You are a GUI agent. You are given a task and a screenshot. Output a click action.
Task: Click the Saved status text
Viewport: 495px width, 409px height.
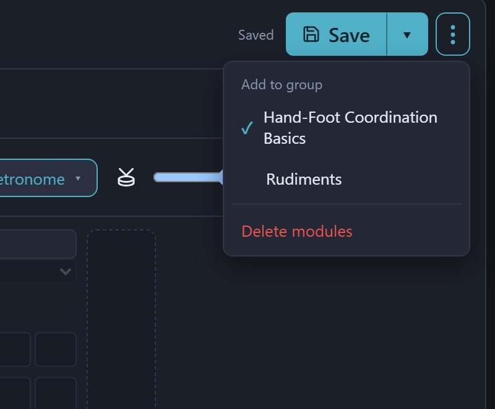point(256,35)
